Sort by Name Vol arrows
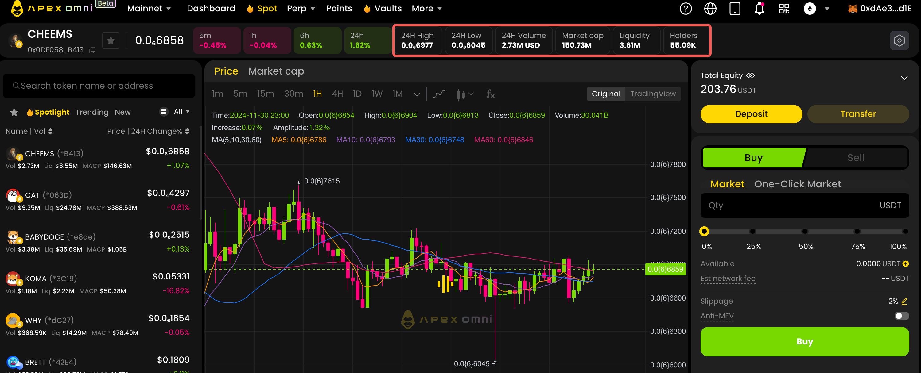921x373 pixels. pyautogui.click(x=50, y=131)
